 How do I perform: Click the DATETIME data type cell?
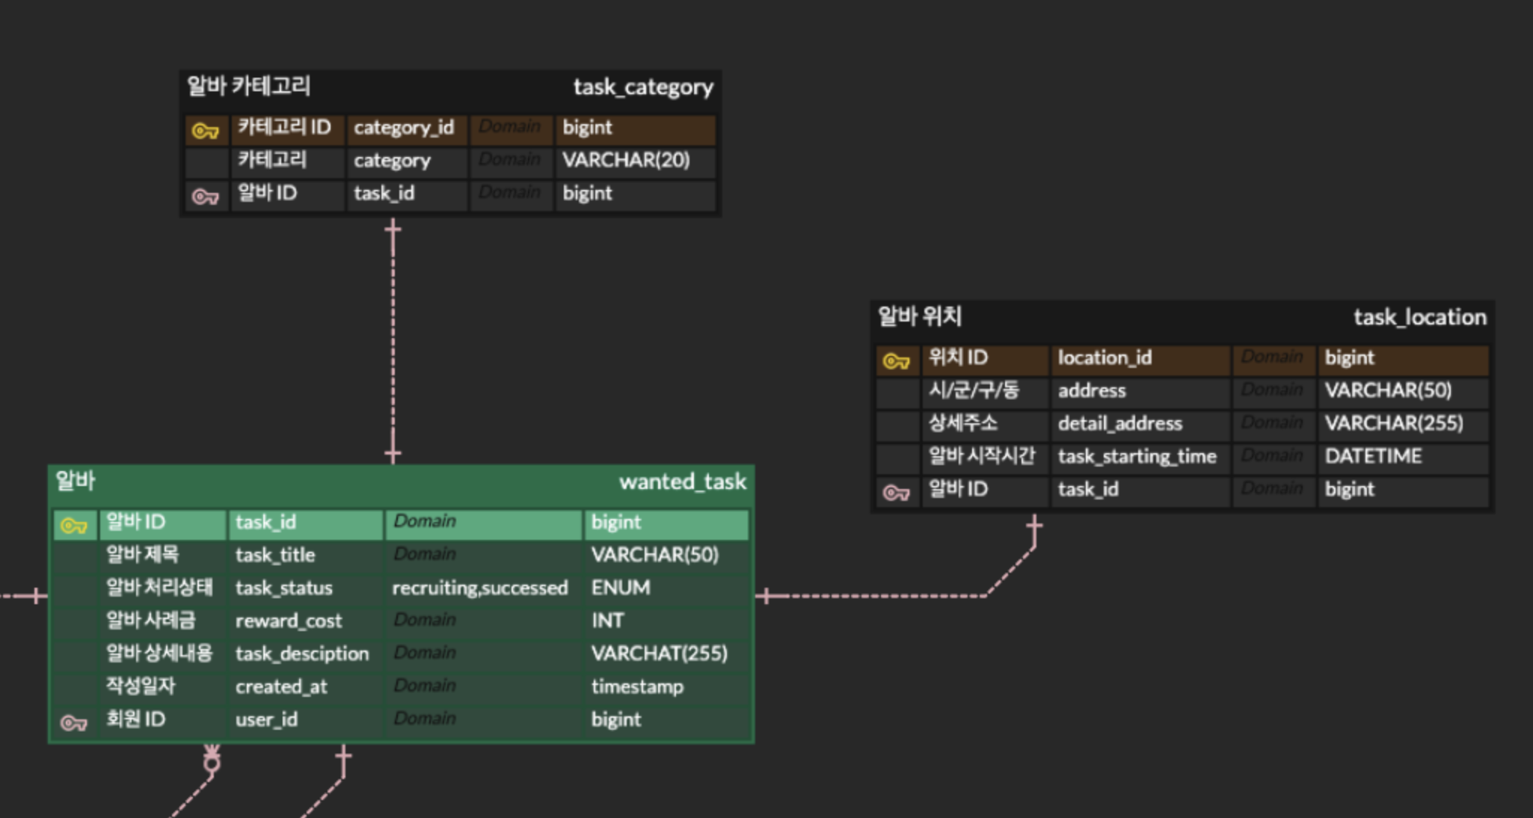[1403, 458]
